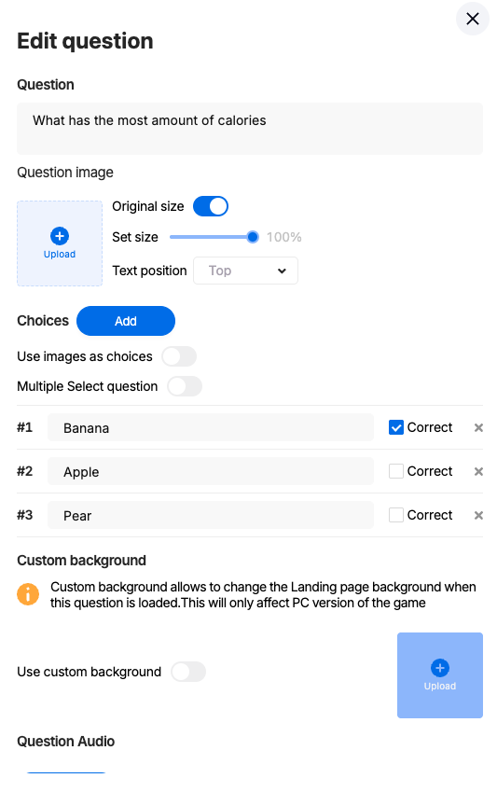Click the orange info icon
The image size is (497, 792).
coord(28,594)
